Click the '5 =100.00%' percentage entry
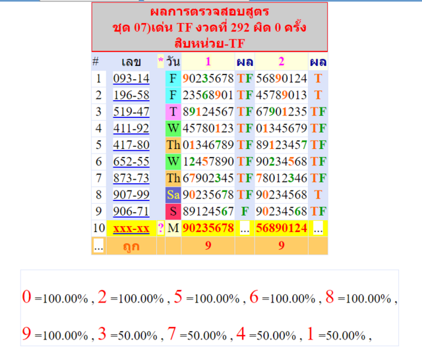The width and height of the screenshot is (422, 358). pos(206,297)
